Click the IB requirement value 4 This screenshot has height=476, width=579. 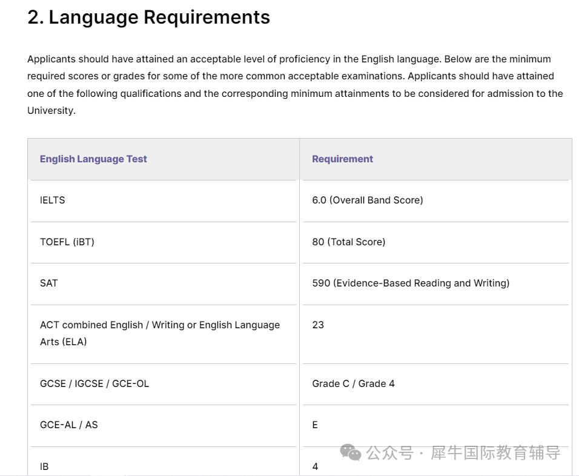(315, 466)
